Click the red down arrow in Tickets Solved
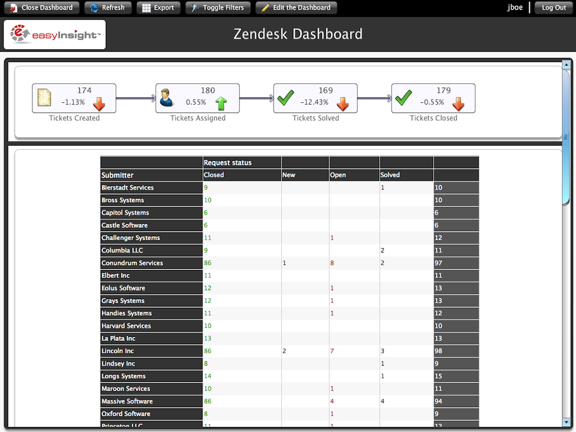The height and width of the screenshot is (432, 576). point(343,103)
